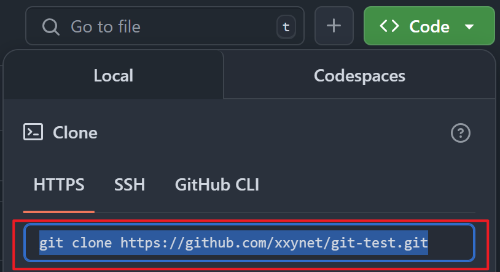The height and width of the screenshot is (272, 500).
Task: Click the Clone heading text
Action: (x=75, y=133)
